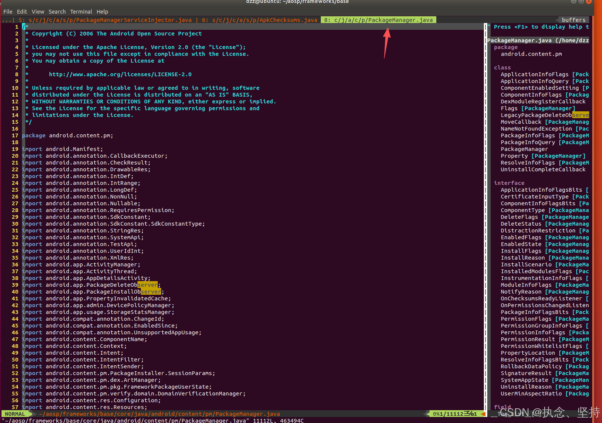This screenshot has height=423, width=602.
Task: Jump to InstallReason interface tag
Action: click(545, 258)
